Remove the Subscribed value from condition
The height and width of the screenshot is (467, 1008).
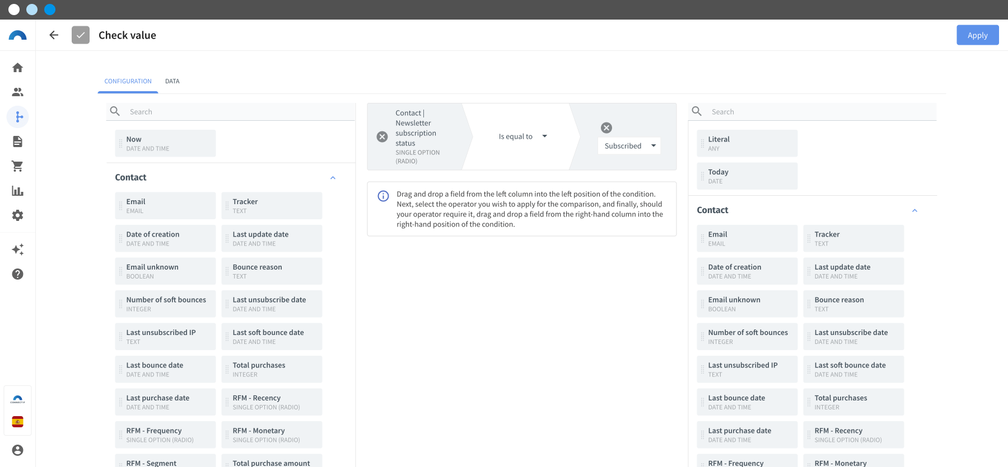click(x=606, y=128)
